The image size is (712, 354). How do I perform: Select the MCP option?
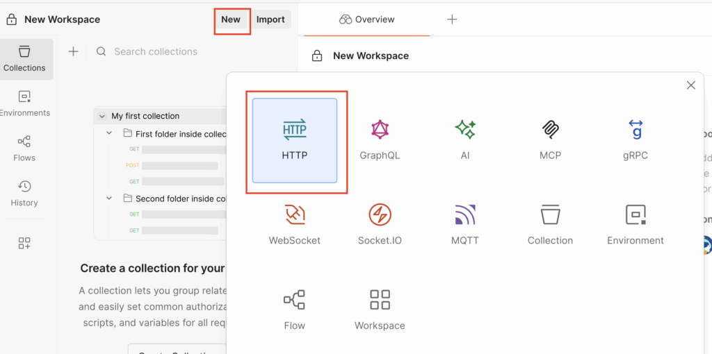tap(551, 140)
